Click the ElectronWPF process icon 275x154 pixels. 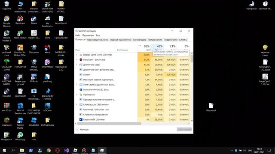pos(81,120)
